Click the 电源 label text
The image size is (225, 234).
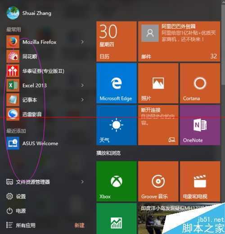(21, 211)
